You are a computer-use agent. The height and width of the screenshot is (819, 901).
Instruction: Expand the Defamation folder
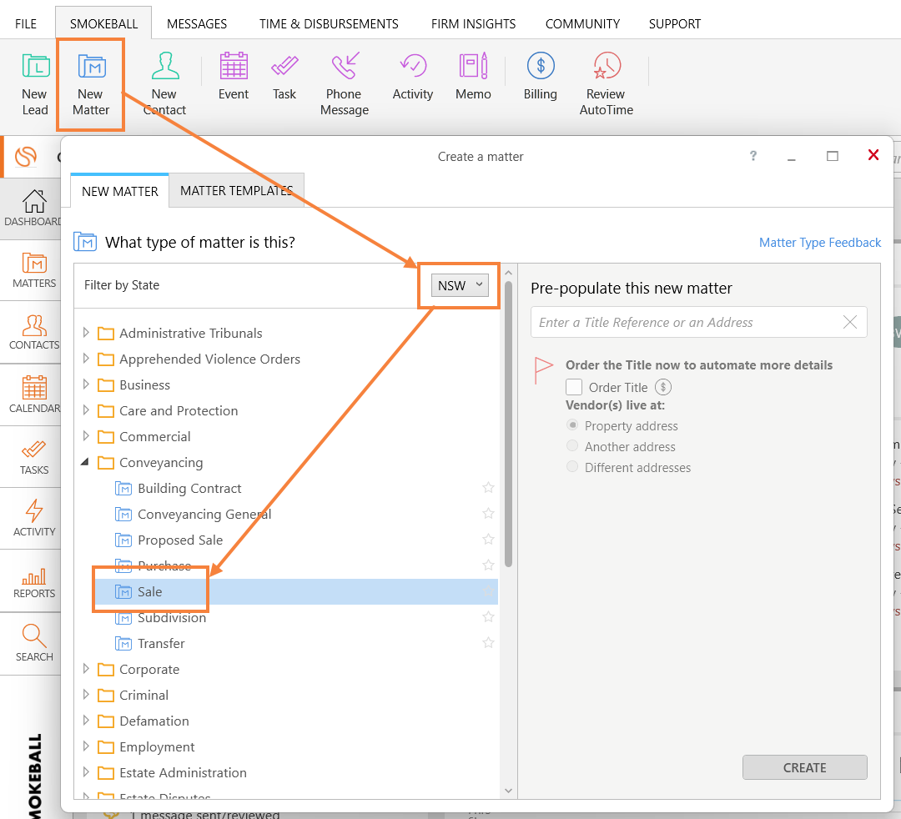(x=86, y=721)
